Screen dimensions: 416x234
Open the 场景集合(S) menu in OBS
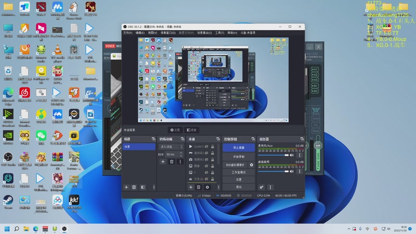[204, 33]
